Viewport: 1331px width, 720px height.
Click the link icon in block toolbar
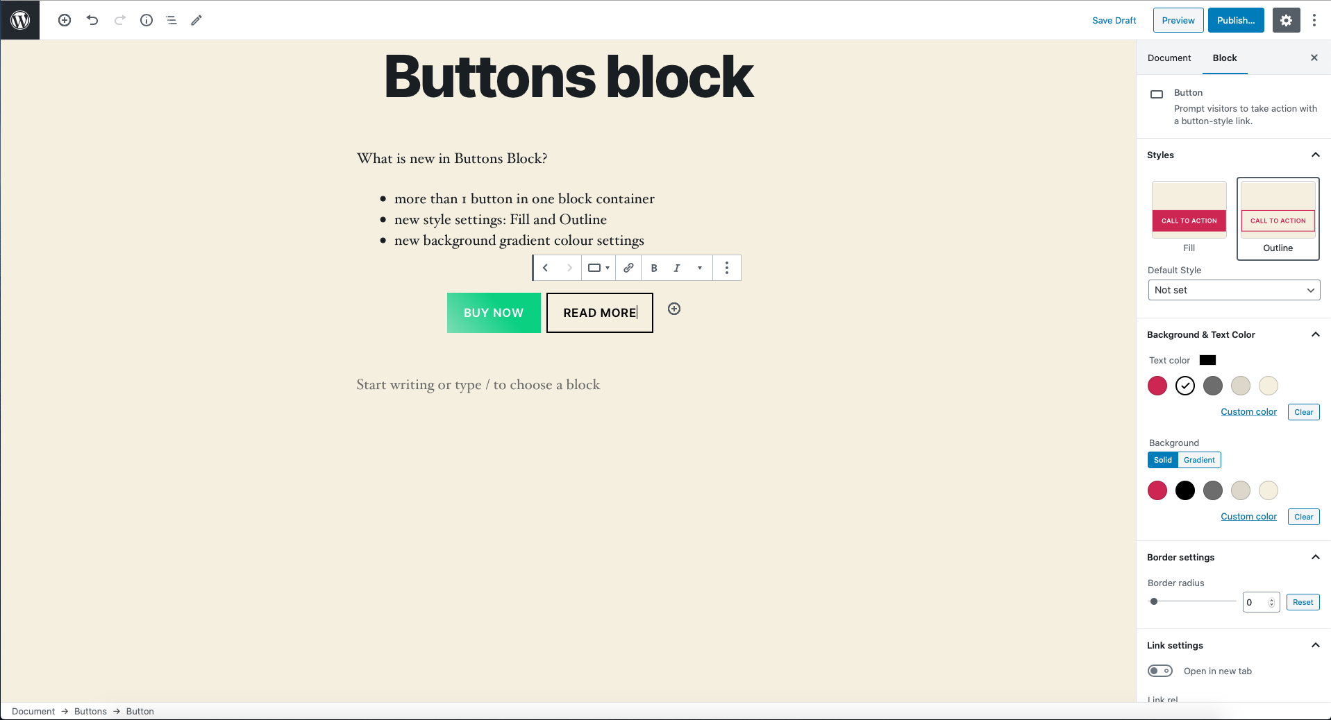(628, 268)
